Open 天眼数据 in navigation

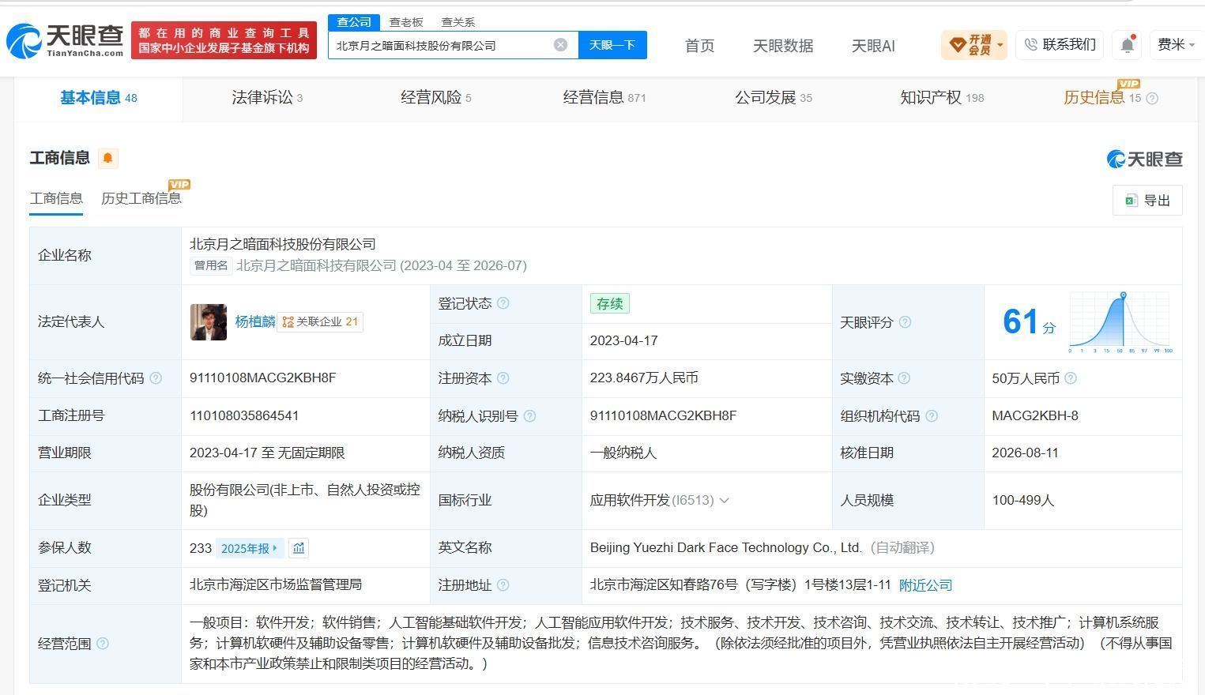783,46
